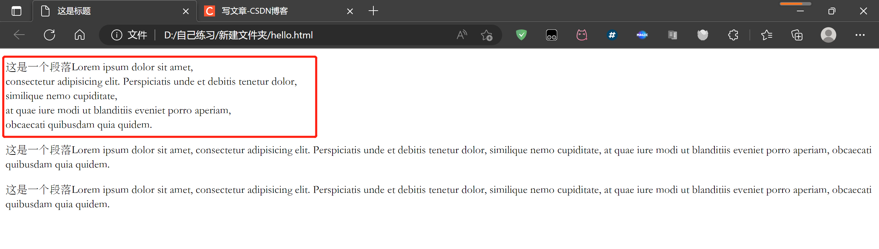Open the Favorites list icon
Screen dimensions: 879x249
[x=767, y=35]
